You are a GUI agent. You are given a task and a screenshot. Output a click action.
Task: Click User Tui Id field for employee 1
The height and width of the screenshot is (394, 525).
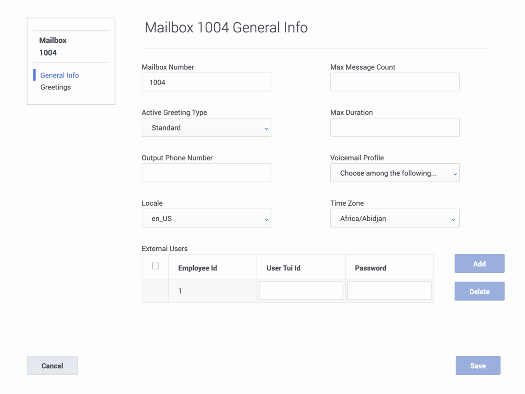tap(301, 291)
